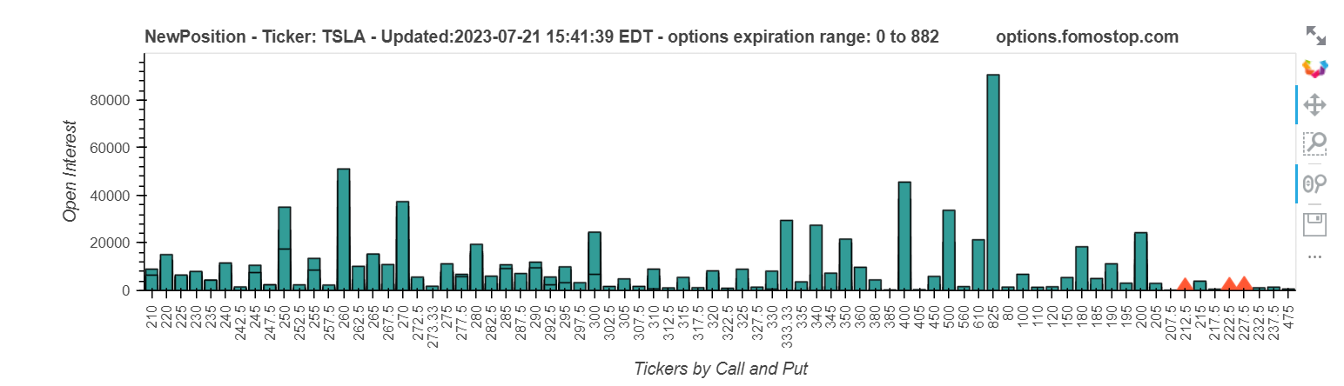This screenshot has height=386, width=1344.
Task: Expand the toolbar overflow ellipsis
Action: click(x=1314, y=256)
